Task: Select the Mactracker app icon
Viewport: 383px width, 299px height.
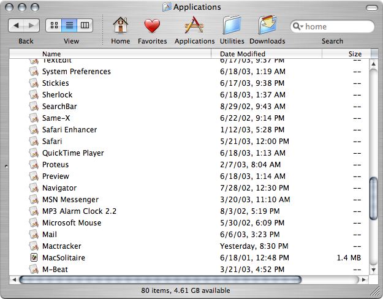Action: 34,246
